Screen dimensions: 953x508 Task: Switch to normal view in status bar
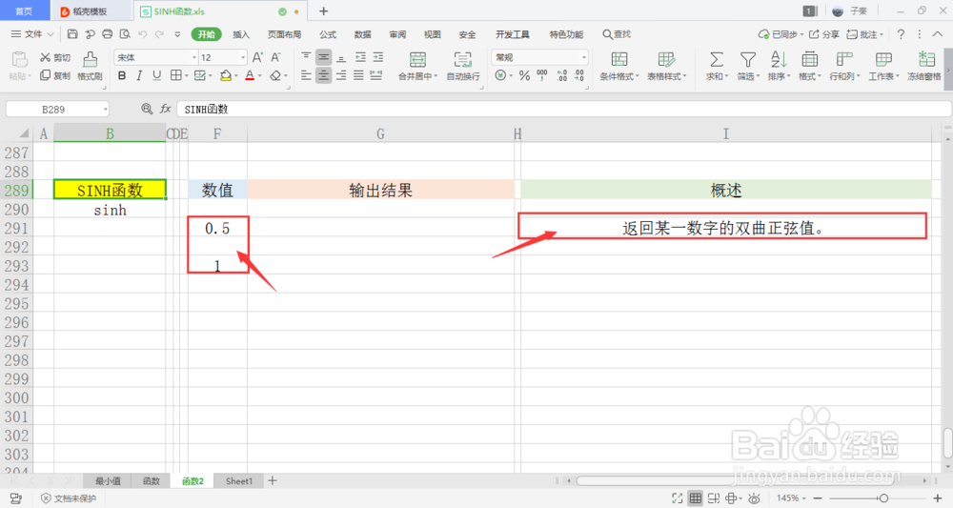696,498
